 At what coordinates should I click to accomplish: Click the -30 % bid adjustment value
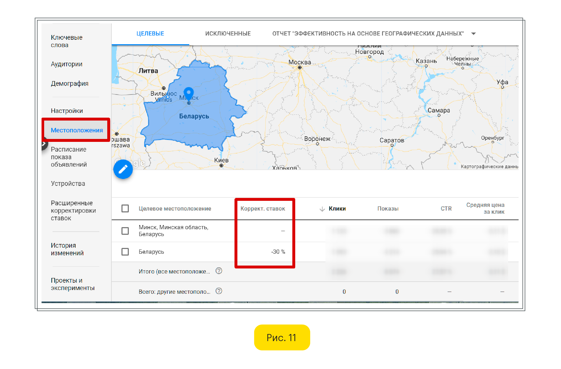(x=278, y=252)
